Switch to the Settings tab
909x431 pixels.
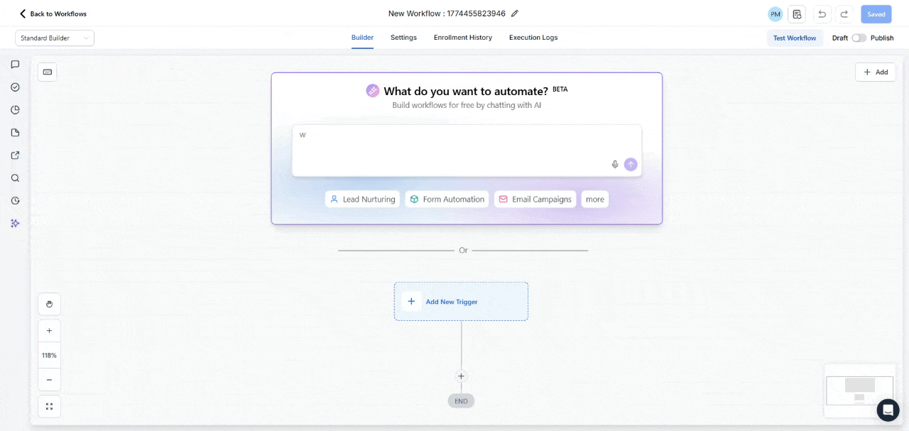(403, 38)
